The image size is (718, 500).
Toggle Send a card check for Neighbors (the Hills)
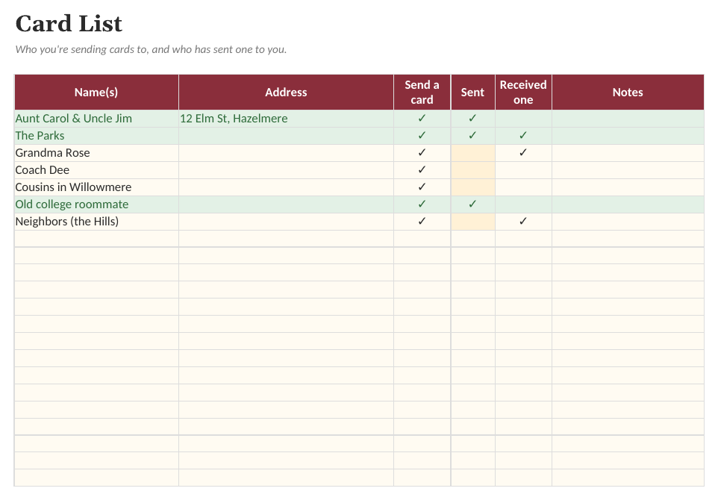pos(422,222)
